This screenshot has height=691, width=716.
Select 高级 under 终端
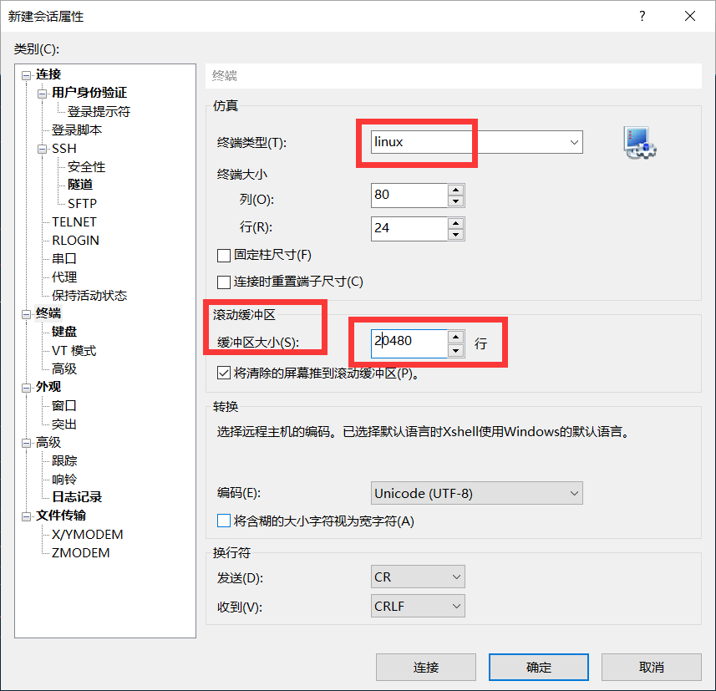[x=64, y=368]
